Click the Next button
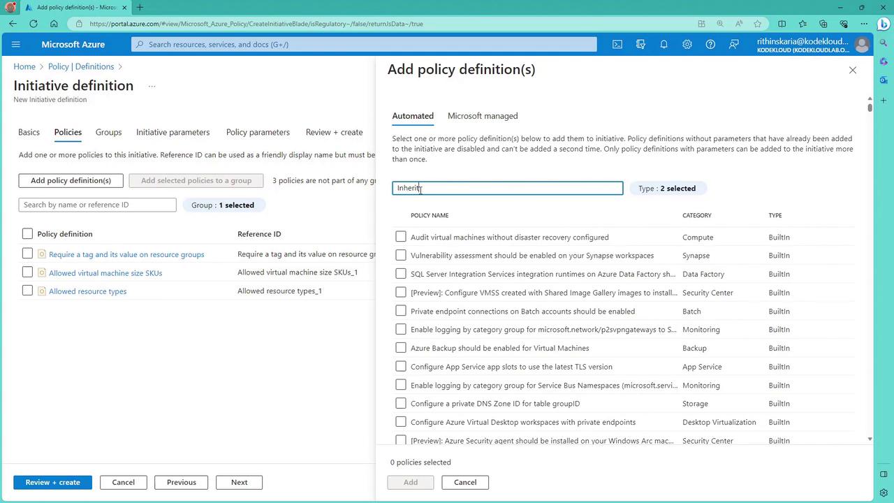The height and width of the screenshot is (503, 894). 239,482
